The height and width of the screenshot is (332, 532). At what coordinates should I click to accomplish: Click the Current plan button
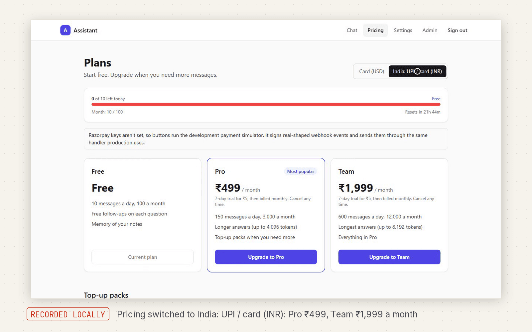pos(142,257)
